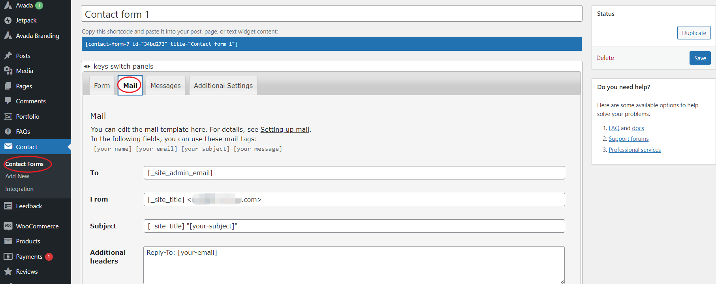The height and width of the screenshot is (284, 716).
Task: Open the Additional Settings tab
Action: coord(223,86)
